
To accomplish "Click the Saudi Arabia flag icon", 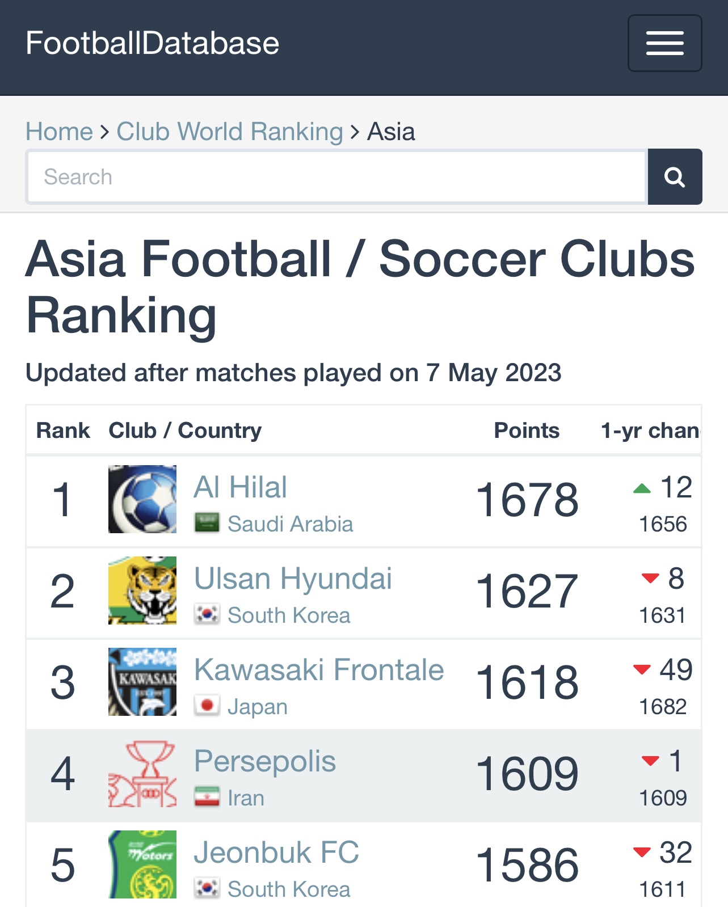I will [207, 523].
